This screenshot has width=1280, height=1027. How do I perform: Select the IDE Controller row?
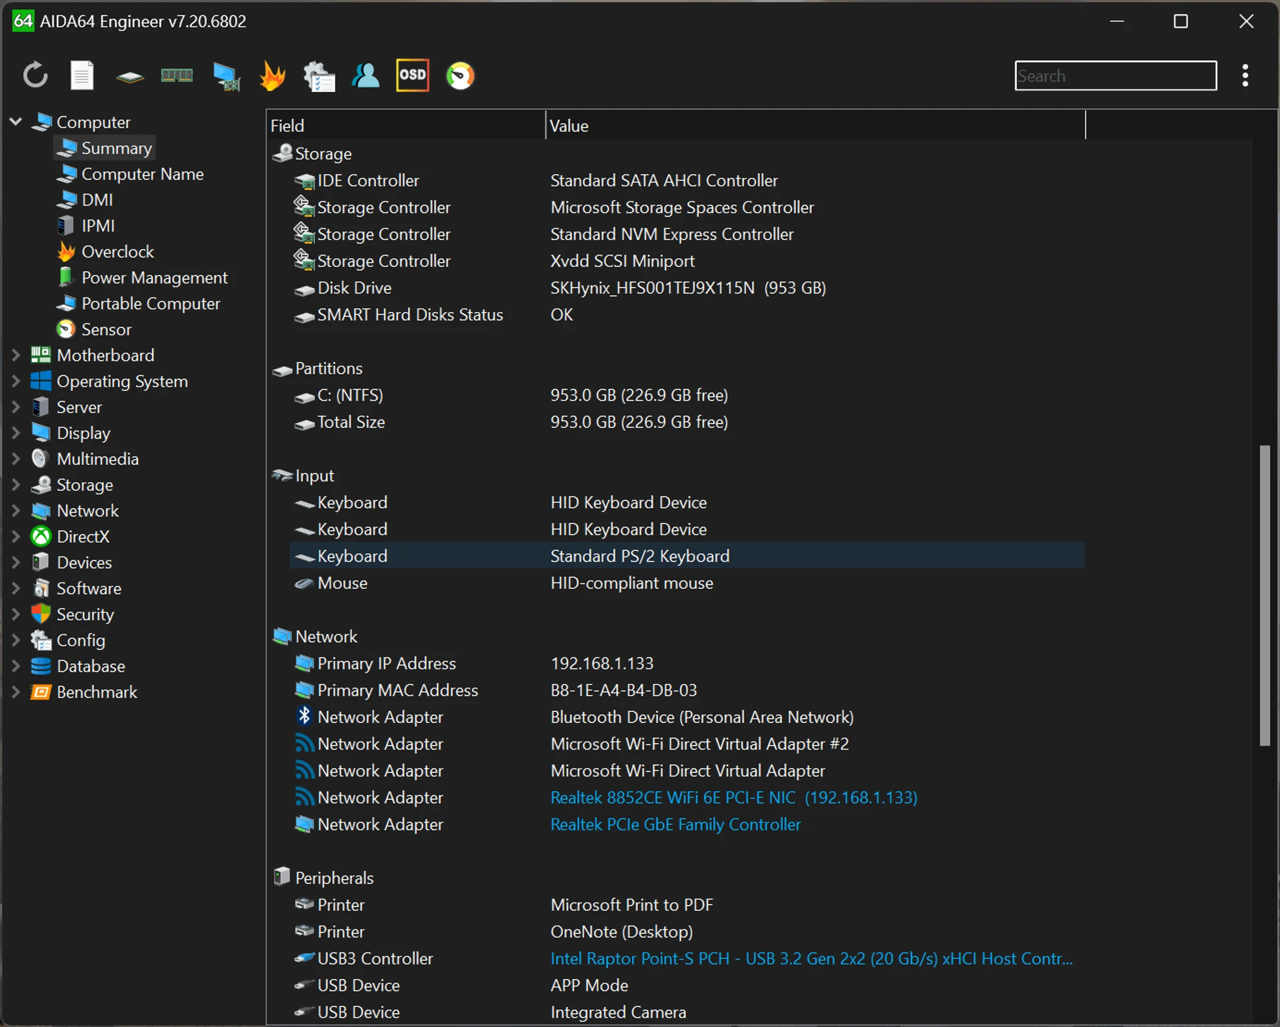(687, 181)
